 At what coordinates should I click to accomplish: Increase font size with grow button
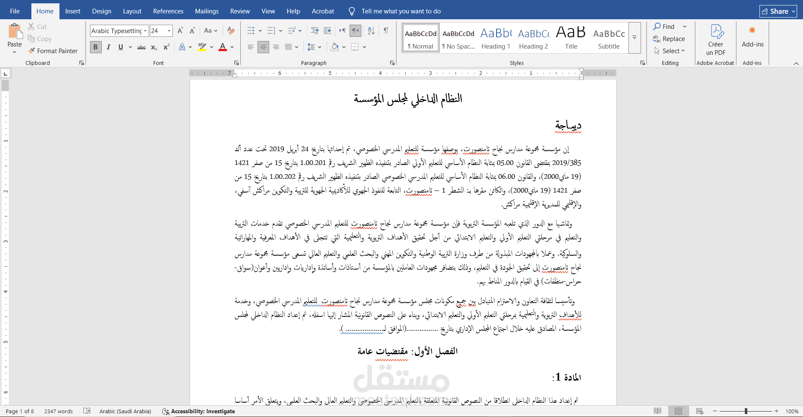coord(180,31)
